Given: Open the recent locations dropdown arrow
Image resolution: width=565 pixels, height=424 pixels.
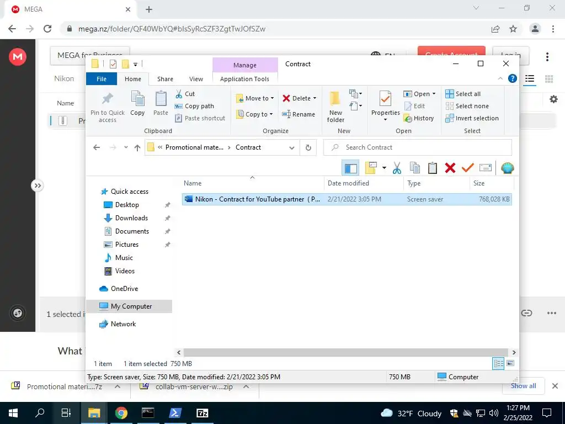Looking at the screenshot, I should [126, 147].
